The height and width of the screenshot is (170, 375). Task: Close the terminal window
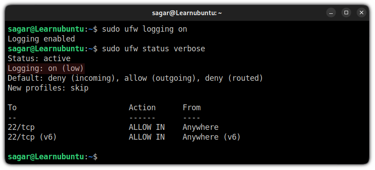coord(362,12)
